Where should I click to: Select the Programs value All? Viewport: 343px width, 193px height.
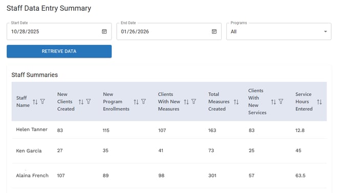pos(233,32)
